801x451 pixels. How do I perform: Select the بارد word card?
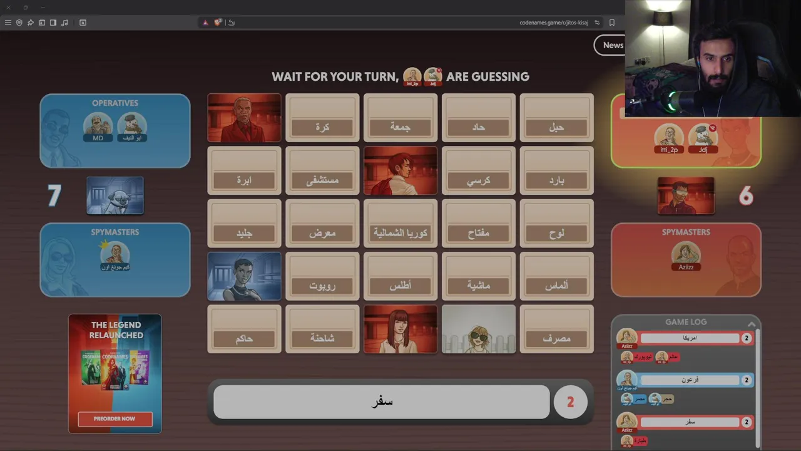point(557,171)
